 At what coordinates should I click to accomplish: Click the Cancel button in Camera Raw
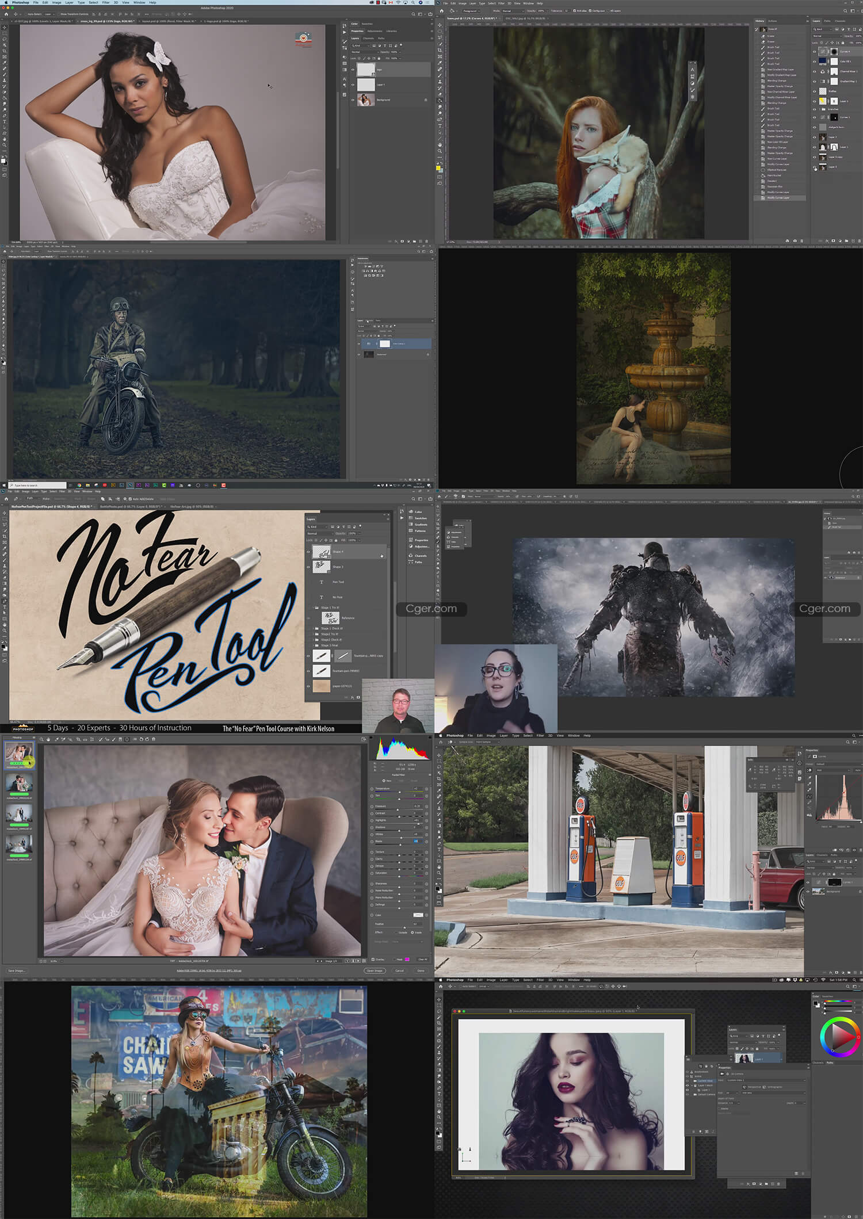[x=399, y=970]
